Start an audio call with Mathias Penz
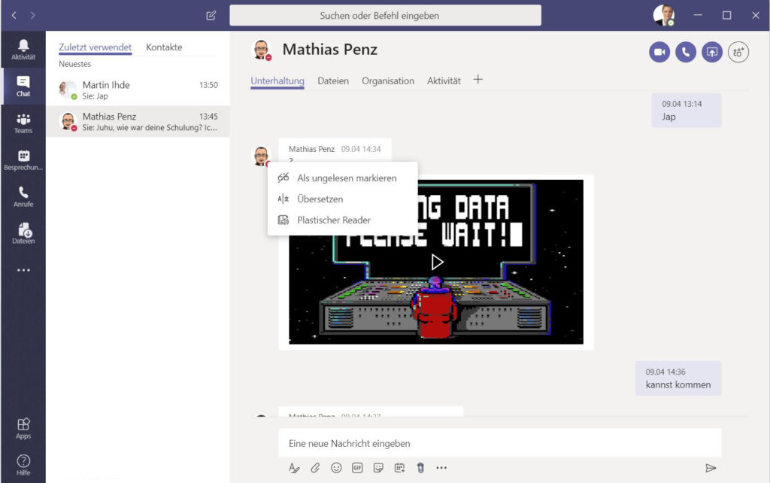 click(686, 52)
